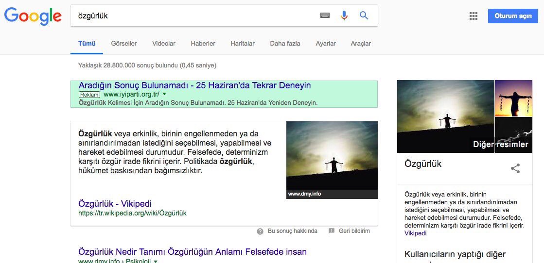Click the Google logo
544x263 pixels.
click(x=33, y=16)
